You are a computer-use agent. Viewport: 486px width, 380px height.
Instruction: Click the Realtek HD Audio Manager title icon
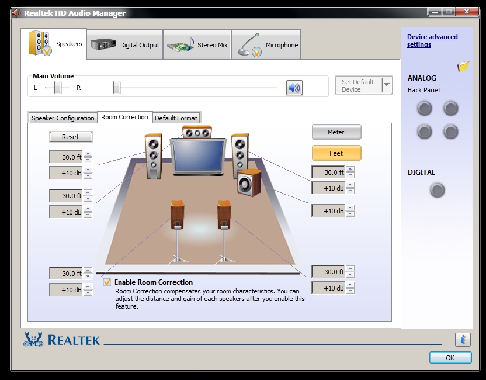pyautogui.click(x=16, y=13)
